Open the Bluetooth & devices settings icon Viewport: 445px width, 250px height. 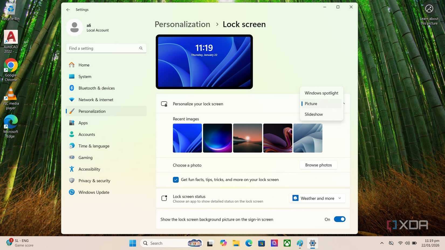[71, 88]
